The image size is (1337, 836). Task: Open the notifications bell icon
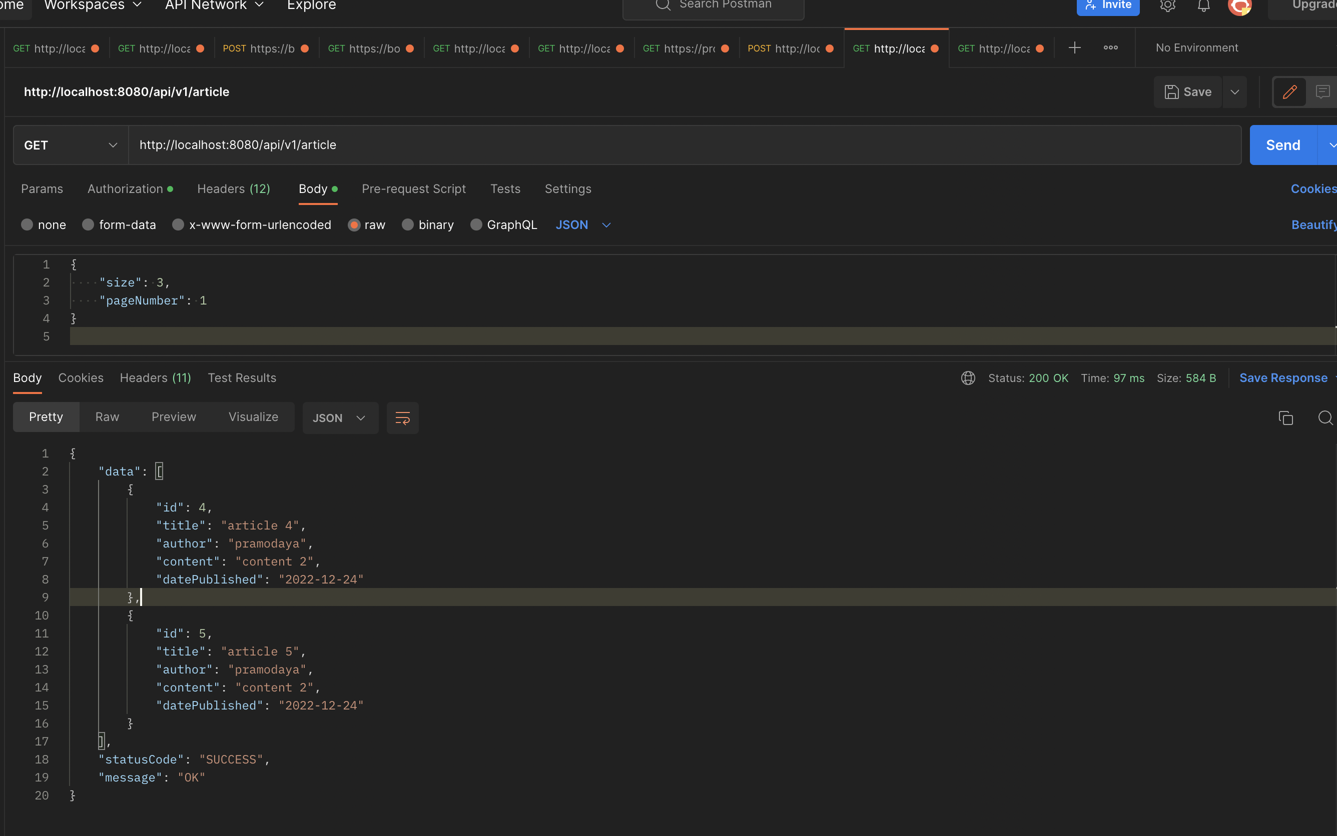click(x=1204, y=6)
